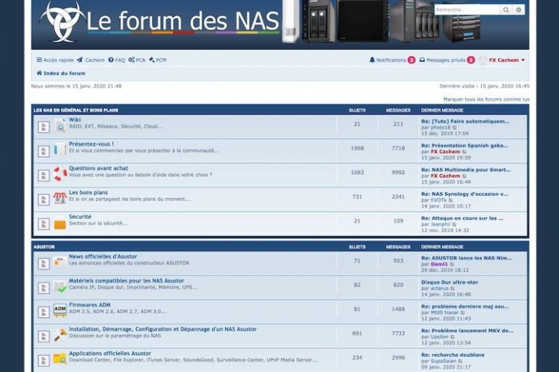Open Installation, Démarrage, Configuration forum
This screenshot has height=372, width=559.
tap(163, 329)
